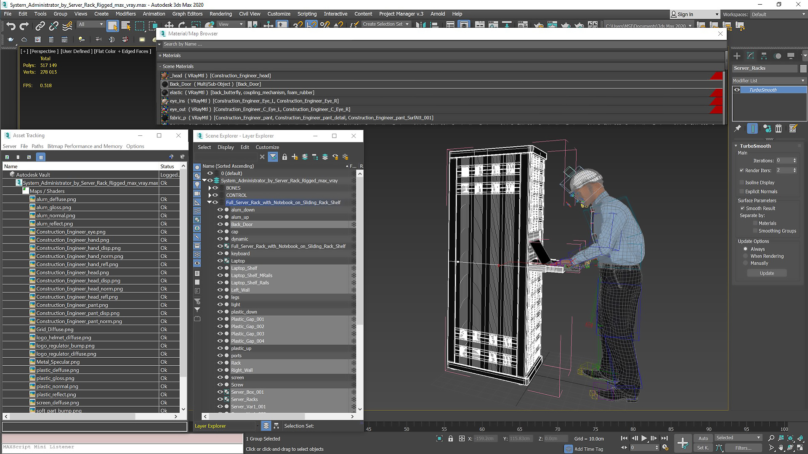Activate Bind to Space Warp tool
808x454 pixels.
(x=67, y=26)
